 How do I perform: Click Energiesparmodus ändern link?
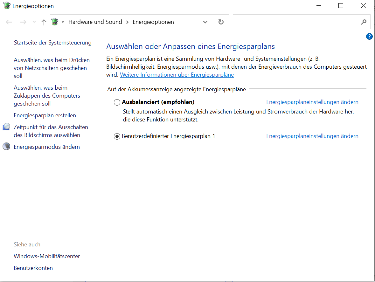click(x=47, y=147)
